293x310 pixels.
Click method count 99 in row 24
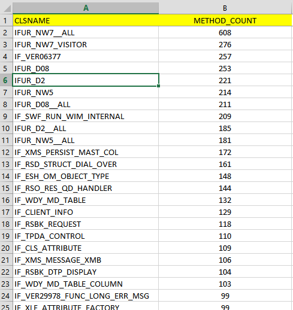(225, 296)
